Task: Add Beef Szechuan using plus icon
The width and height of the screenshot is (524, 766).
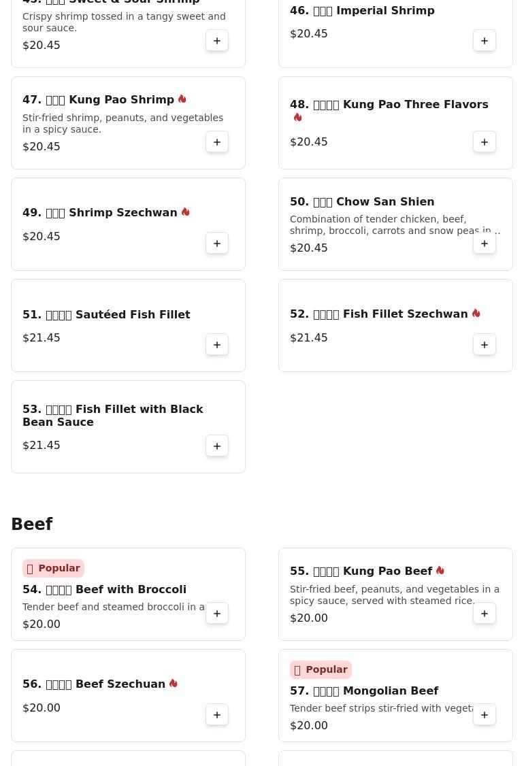Action: [217, 715]
